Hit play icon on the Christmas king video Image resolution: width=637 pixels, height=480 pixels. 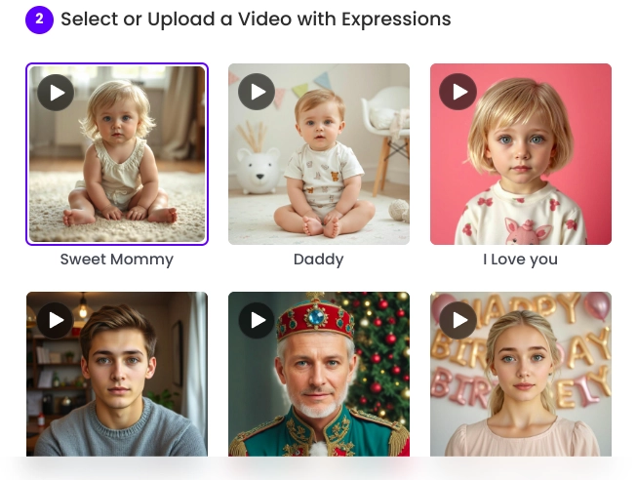click(258, 320)
